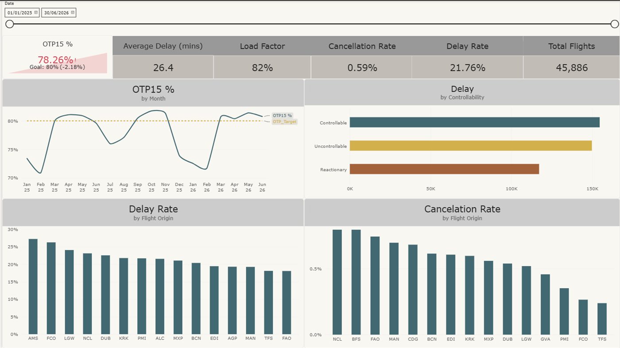This screenshot has height=348, width=620.
Task: Select the Average Delay value 26.4
Action: [x=163, y=68]
